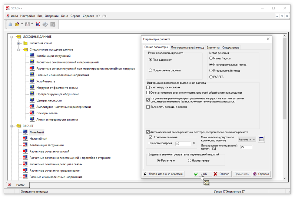Click the icon beside Главные и эквивалентные напряжения under Специальные исходные данные
The image size is (295, 198).
pyautogui.click(x=32, y=75)
